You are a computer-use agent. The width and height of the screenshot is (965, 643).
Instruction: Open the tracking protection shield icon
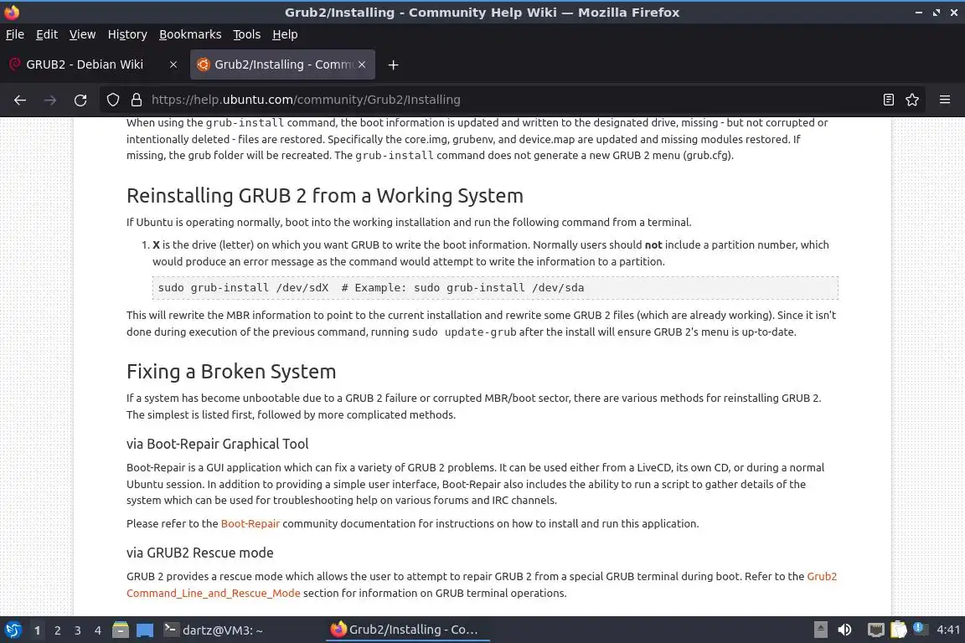click(113, 100)
